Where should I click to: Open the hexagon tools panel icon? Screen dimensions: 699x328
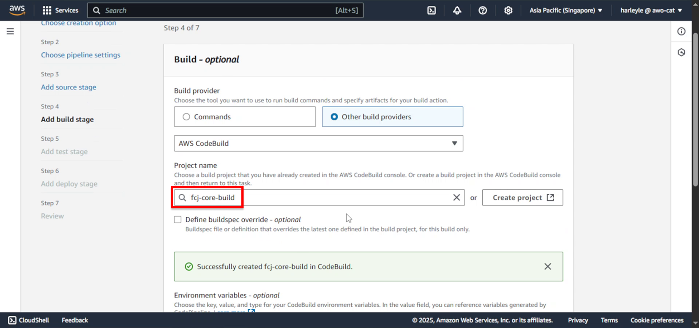tap(681, 52)
